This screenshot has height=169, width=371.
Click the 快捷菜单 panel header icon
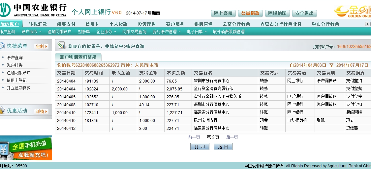(2, 46)
